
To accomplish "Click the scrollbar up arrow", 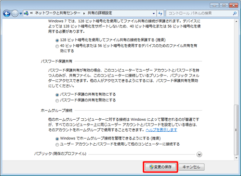I will [x=236, y=21].
